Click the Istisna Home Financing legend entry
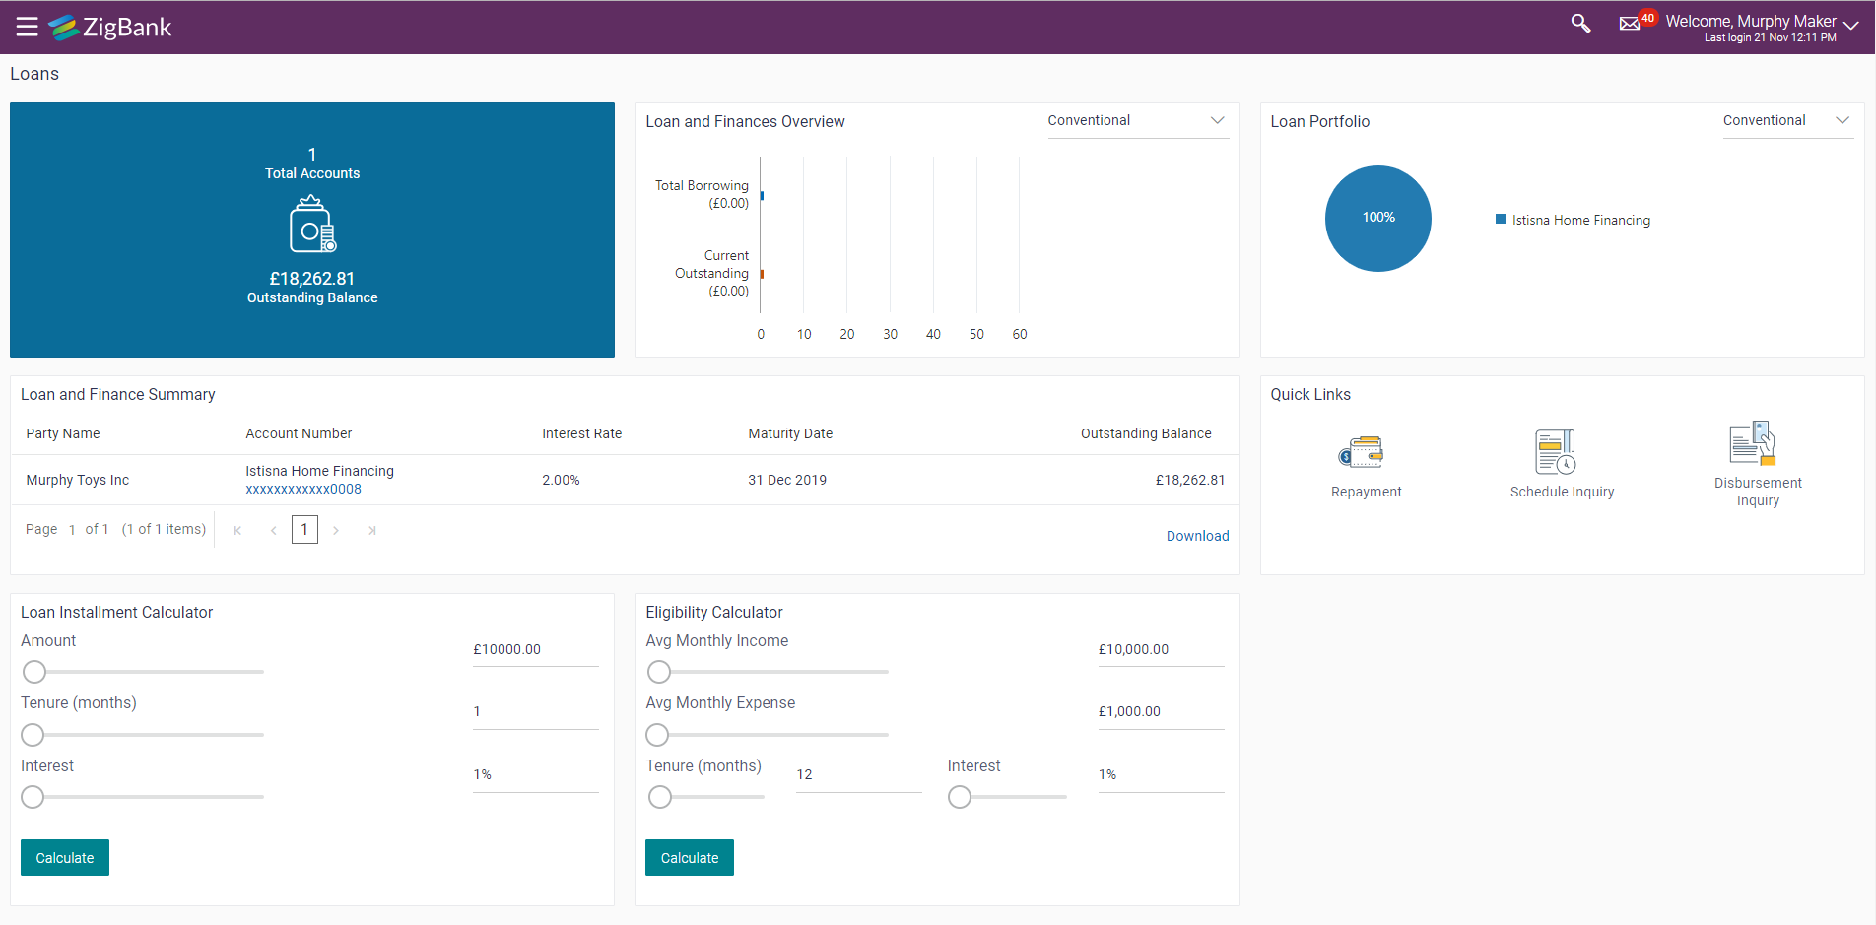Screen dimensions: 1876x925 pyautogui.click(x=1574, y=220)
